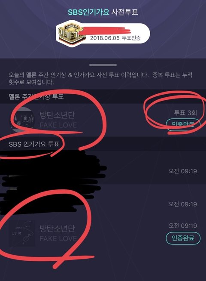Image resolution: width=206 pixels, height=281 pixels.
Task: Tap the vote history description text
Action: [x=100, y=78]
